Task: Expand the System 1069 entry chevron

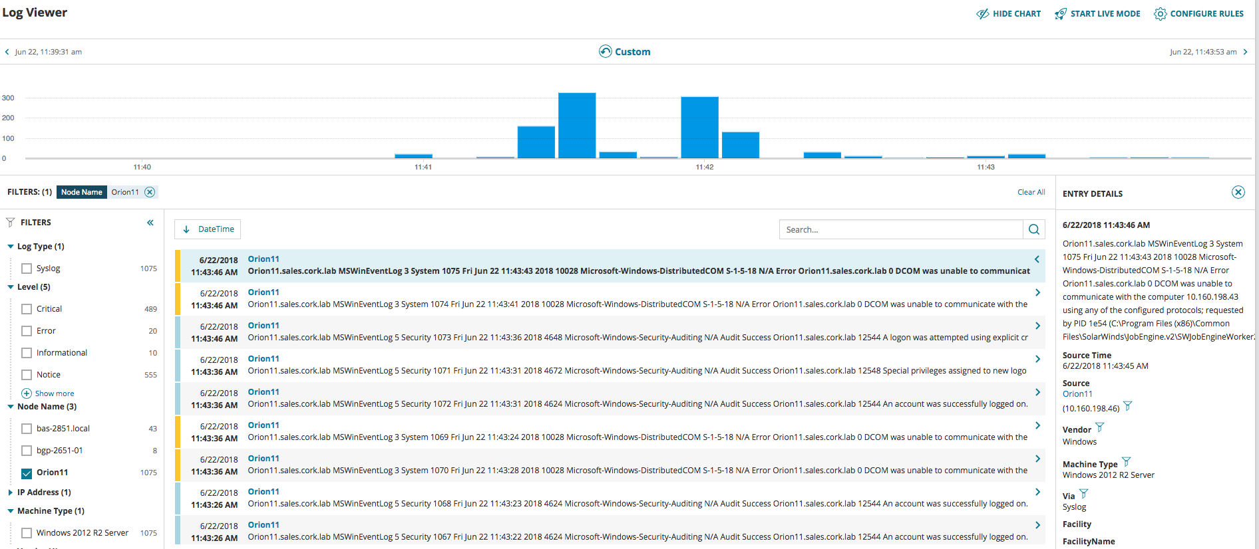Action: click(x=1037, y=425)
